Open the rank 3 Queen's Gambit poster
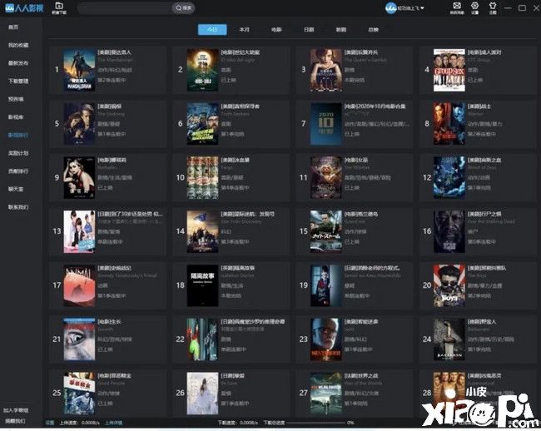 [326, 70]
